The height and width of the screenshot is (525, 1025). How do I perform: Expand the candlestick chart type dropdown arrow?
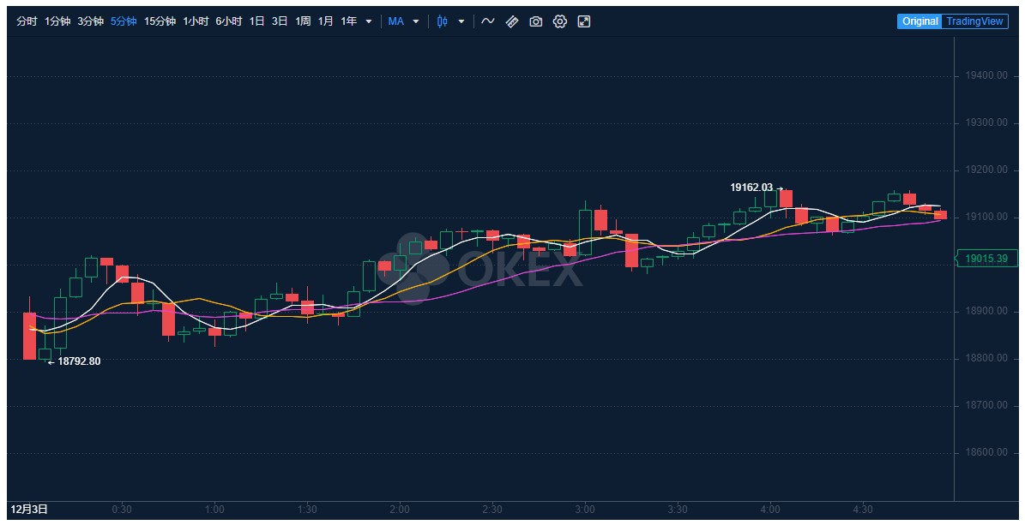461,21
